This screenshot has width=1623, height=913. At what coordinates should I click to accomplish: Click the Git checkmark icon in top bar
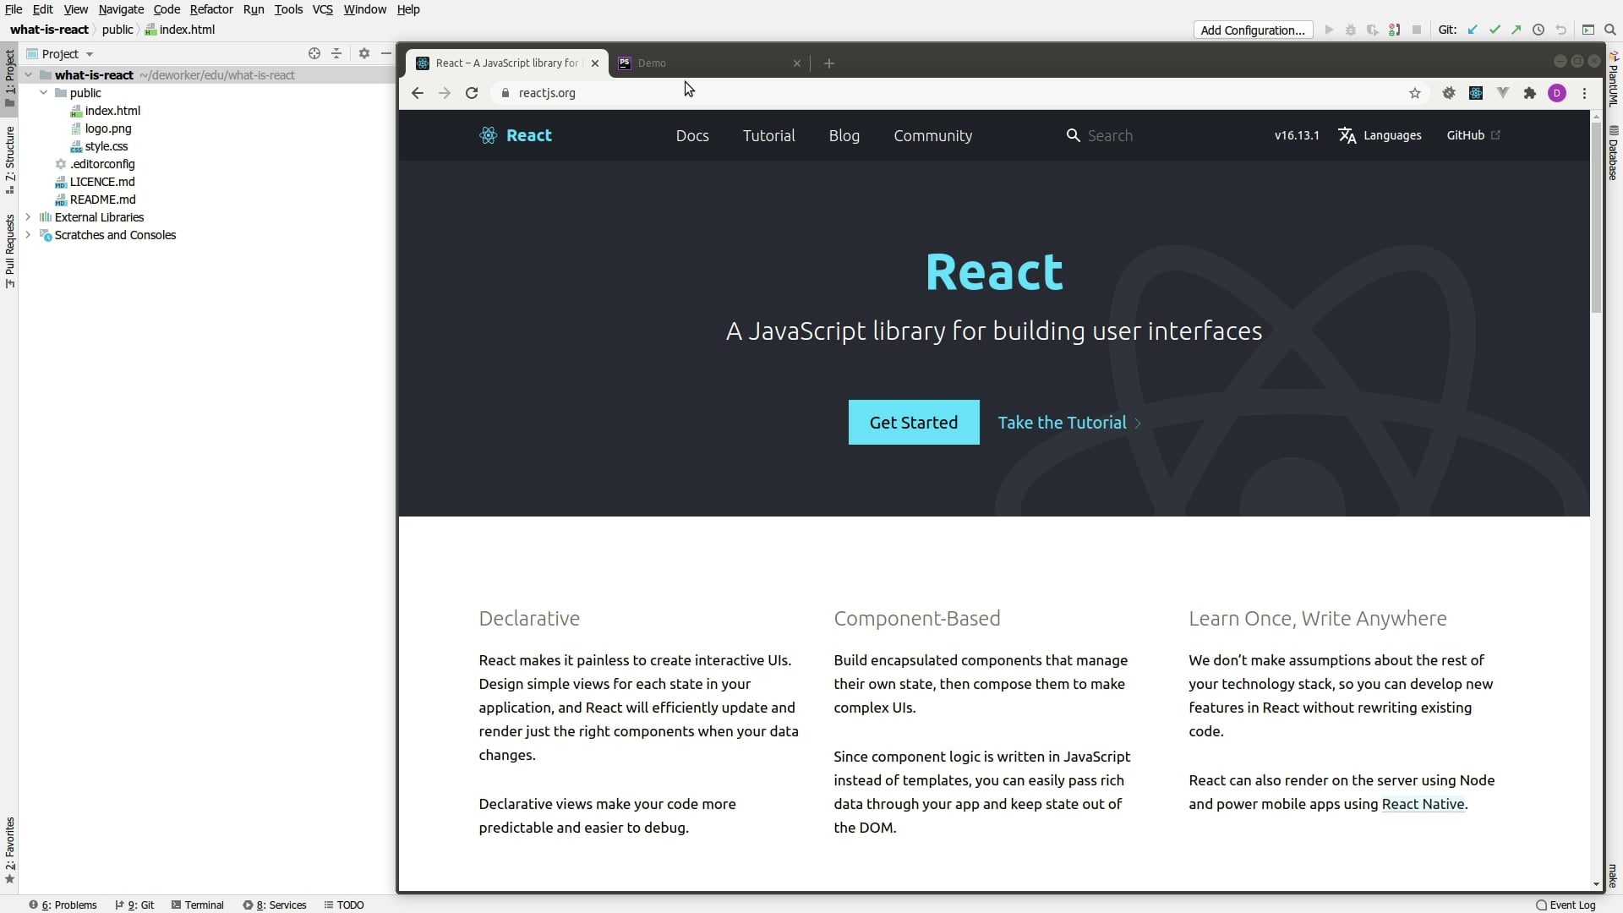[1495, 29]
